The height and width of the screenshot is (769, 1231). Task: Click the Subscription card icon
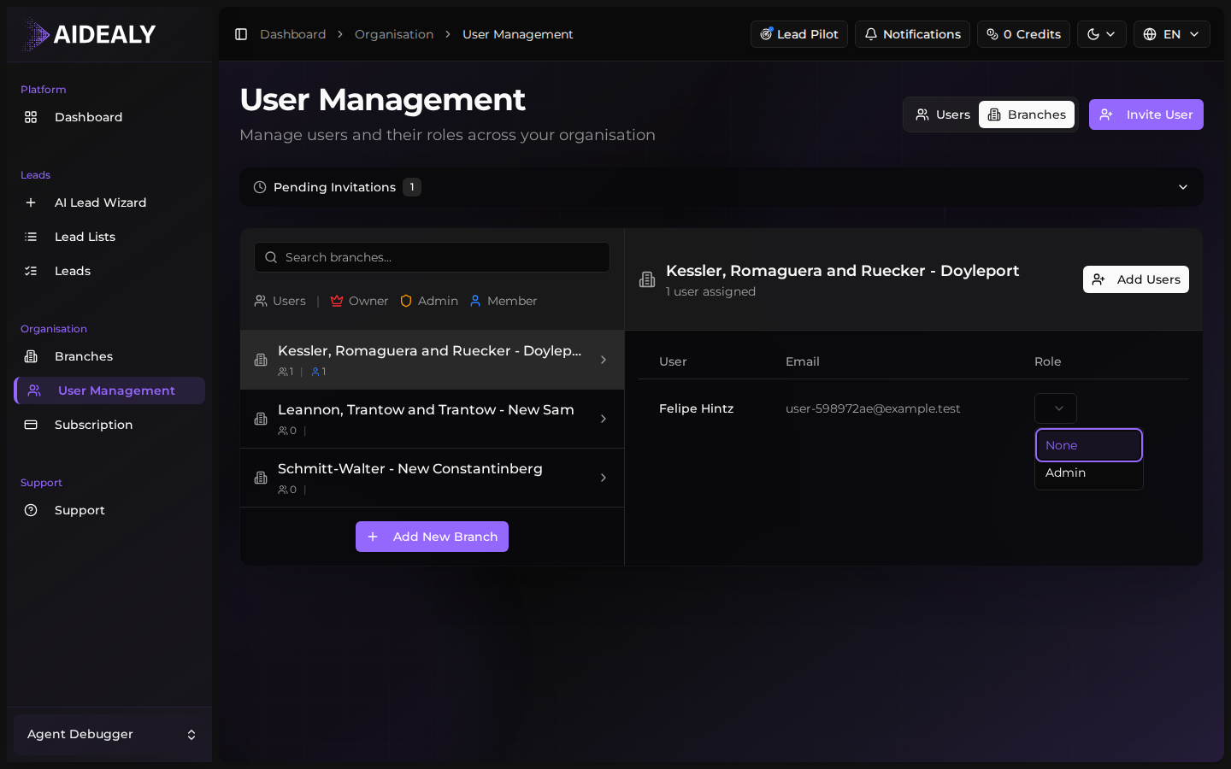[31, 425]
